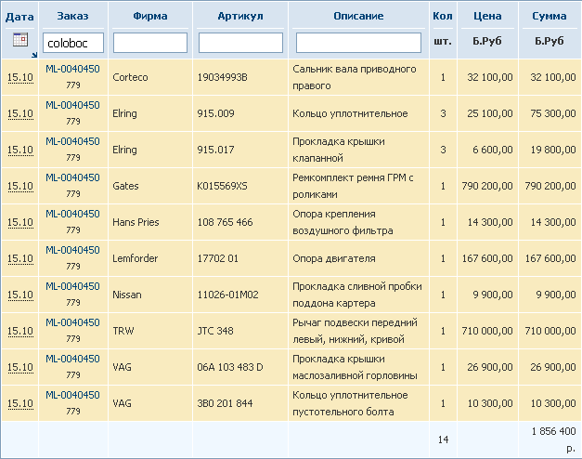The width and height of the screenshot is (582, 459).
Task: Click date 15.10 in the Gates row
Action: (x=20, y=186)
